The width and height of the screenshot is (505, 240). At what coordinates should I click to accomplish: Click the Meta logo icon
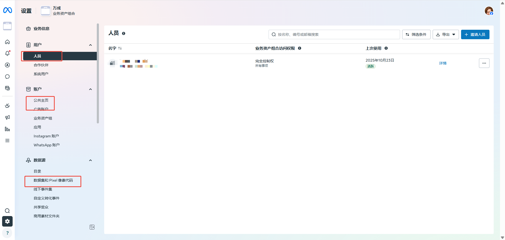[7, 10]
